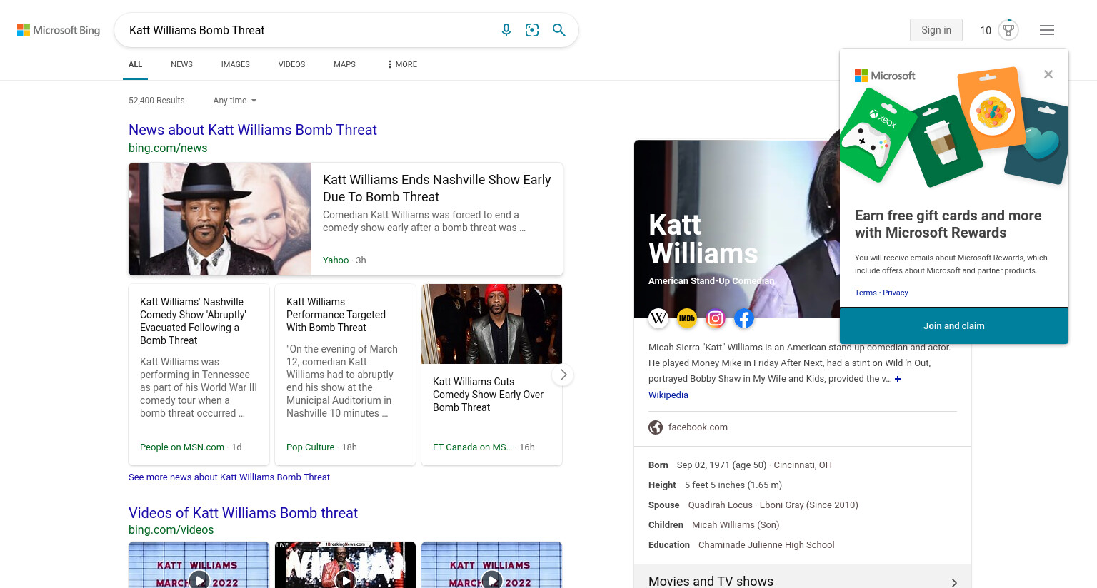The height and width of the screenshot is (588, 1097).
Task: Open Katt Williams Cuts Comedy Show article
Action: point(488,395)
